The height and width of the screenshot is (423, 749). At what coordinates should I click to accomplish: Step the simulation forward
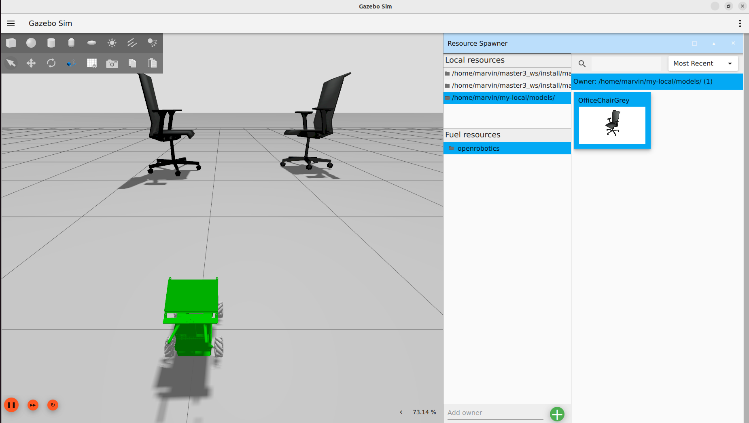point(33,405)
